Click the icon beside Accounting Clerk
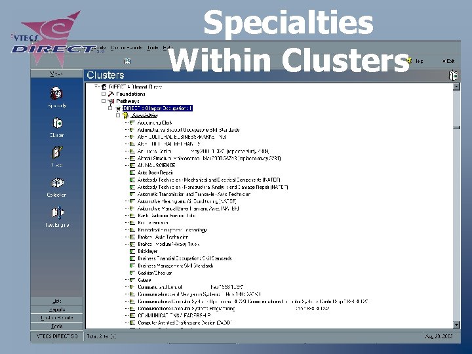The height and width of the screenshot is (354, 472). pyautogui.click(x=132, y=123)
